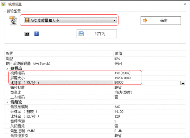
Task: Click the 另存为 button
Action: pos(97,34)
